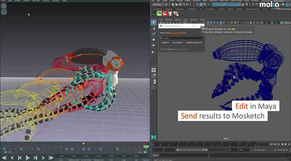Click the LAUNCH MOSKETCH button
Image resolution: width=291 pixels, height=161 pixels.
pos(194,43)
